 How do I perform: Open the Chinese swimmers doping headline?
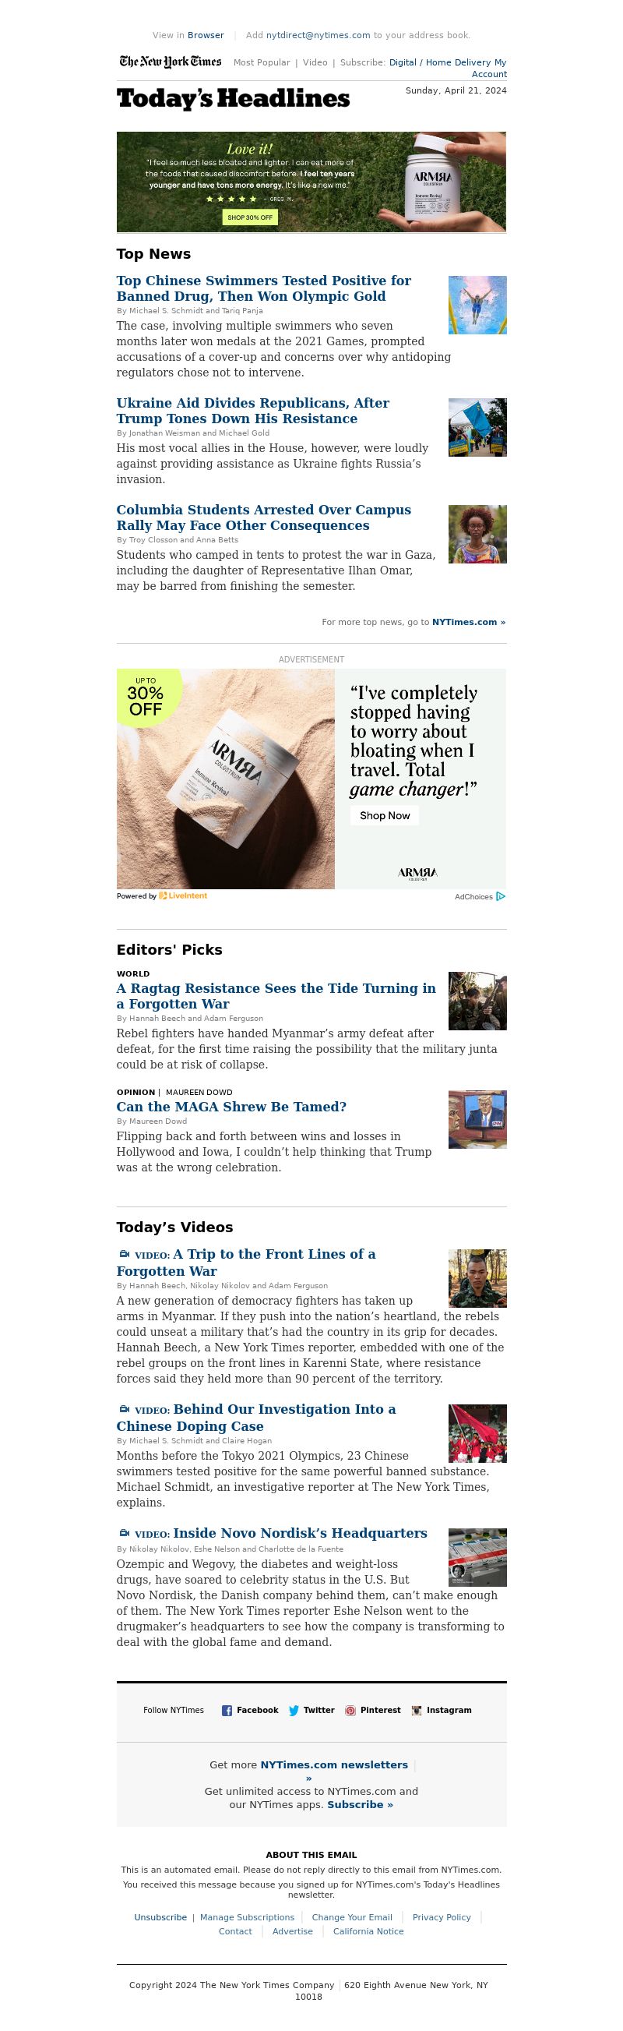click(264, 288)
